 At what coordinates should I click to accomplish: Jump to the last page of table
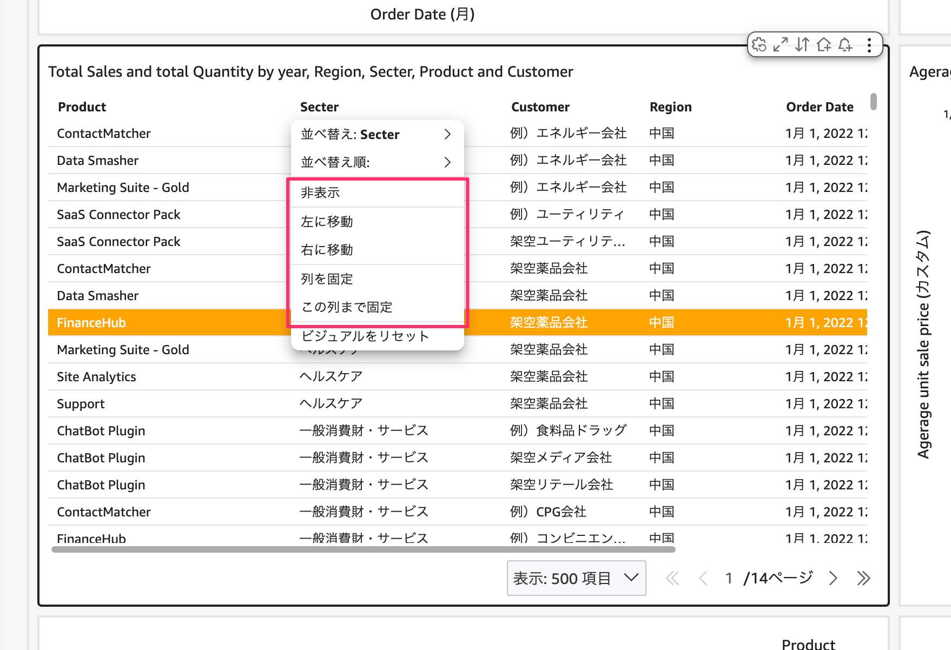(863, 578)
